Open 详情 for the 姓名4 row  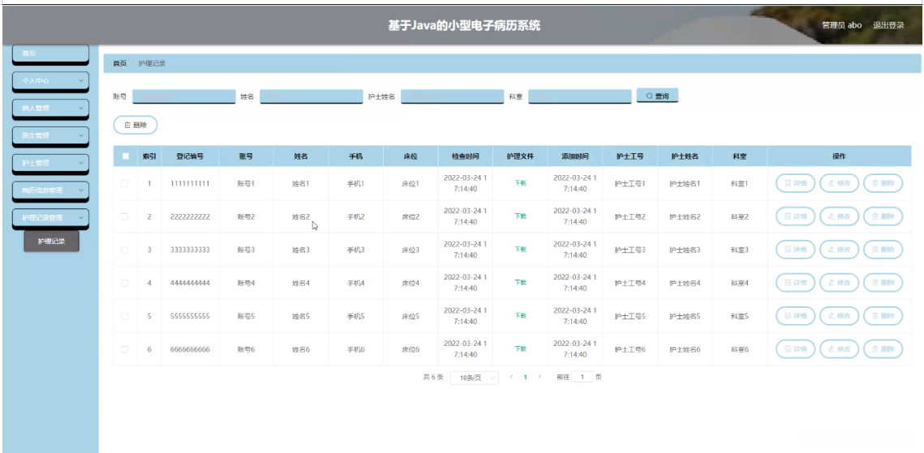tap(795, 283)
